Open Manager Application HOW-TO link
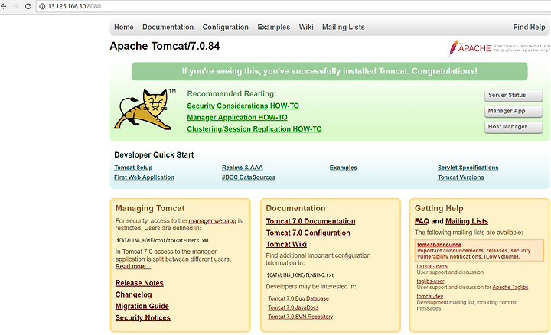The image size is (551, 335). pos(237,117)
